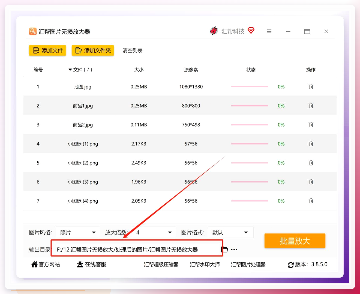360x294 pixels.
Task: Delete 小图标 (3).png with trash icon
Action: (311, 182)
